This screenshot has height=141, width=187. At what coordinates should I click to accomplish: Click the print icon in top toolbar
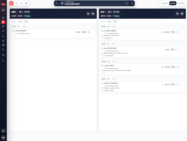pyautogui.click(x=26, y=3)
